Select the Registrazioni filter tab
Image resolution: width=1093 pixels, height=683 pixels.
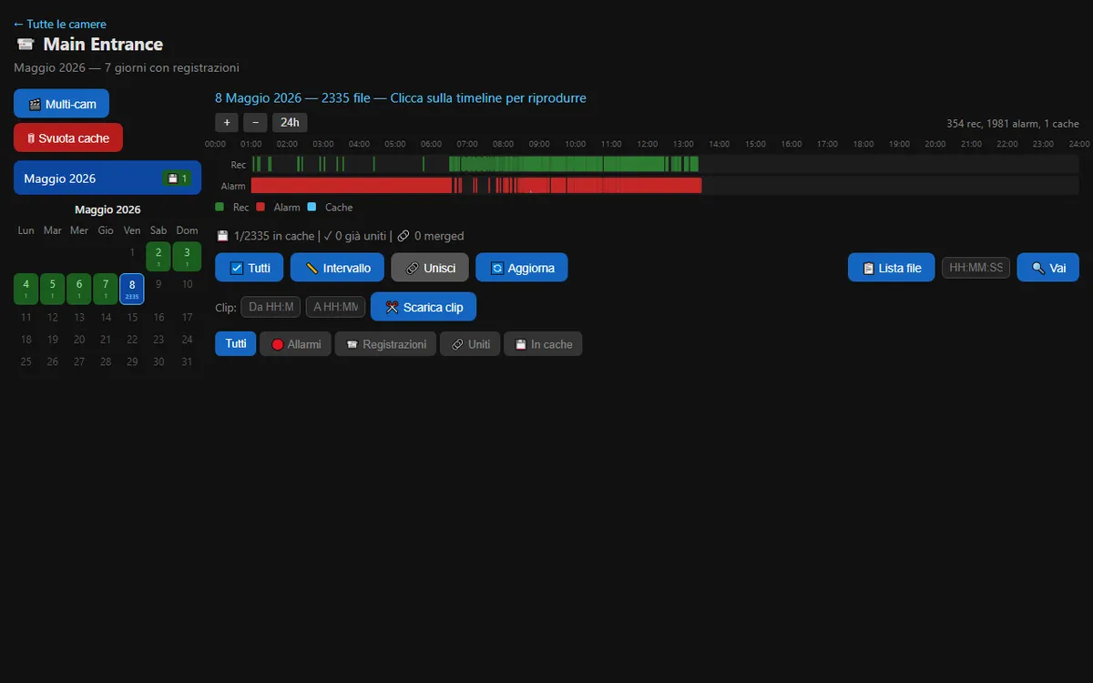(385, 343)
